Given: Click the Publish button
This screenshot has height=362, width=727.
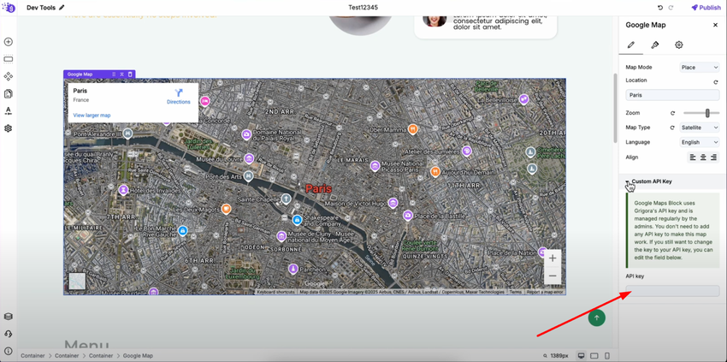Looking at the screenshot, I should (706, 8).
